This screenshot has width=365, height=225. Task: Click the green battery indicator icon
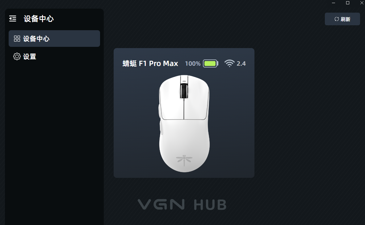point(210,63)
